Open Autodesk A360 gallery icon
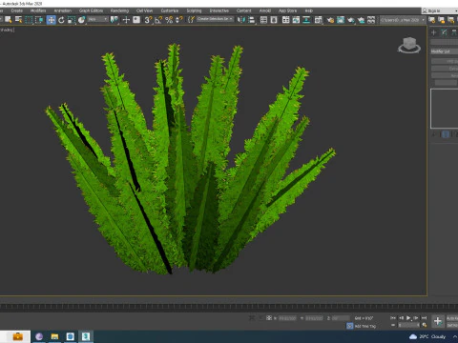Viewport: 458px width, 343px height. pyautogui.click(x=371, y=20)
